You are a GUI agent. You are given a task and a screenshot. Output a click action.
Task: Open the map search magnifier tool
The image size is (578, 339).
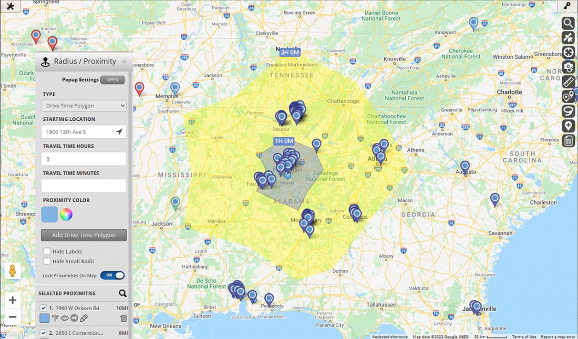(x=568, y=23)
